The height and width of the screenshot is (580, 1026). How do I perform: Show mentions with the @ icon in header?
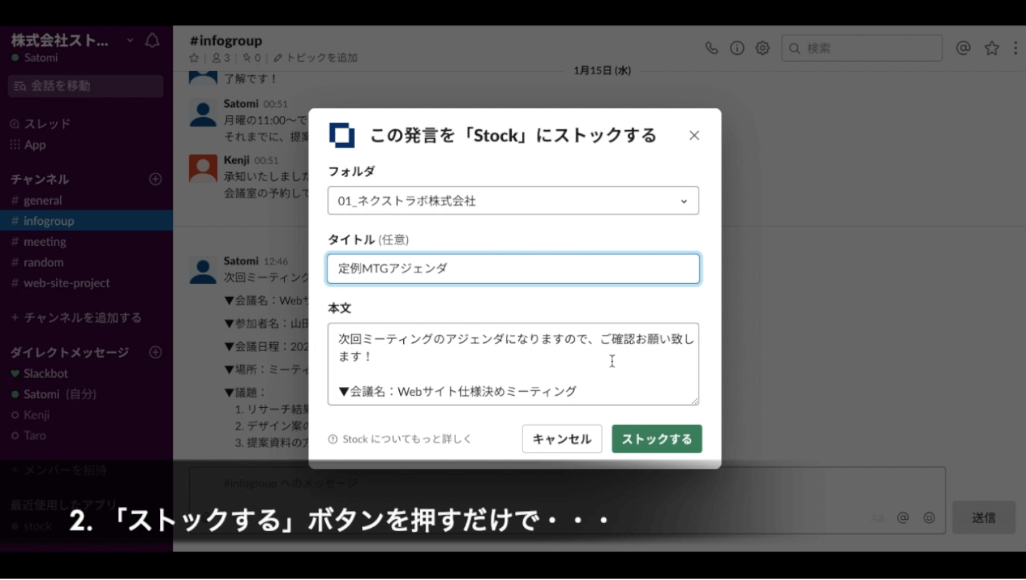(x=962, y=48)
